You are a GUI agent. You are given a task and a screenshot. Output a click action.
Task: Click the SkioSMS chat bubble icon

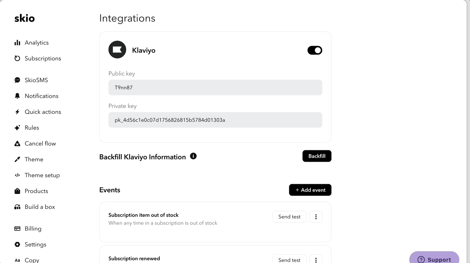tap(17, 80)
